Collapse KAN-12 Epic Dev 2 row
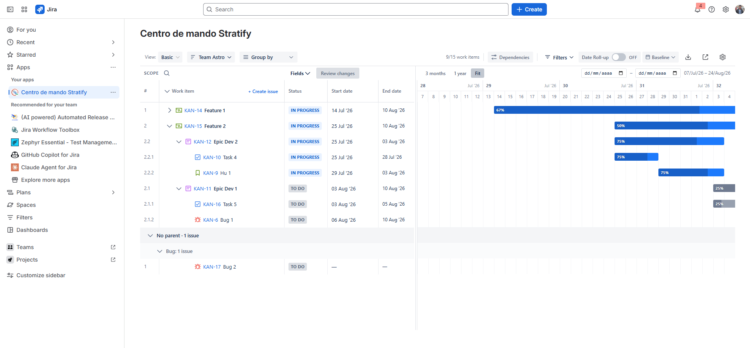750x348 pixels. [x=179, y=142]
